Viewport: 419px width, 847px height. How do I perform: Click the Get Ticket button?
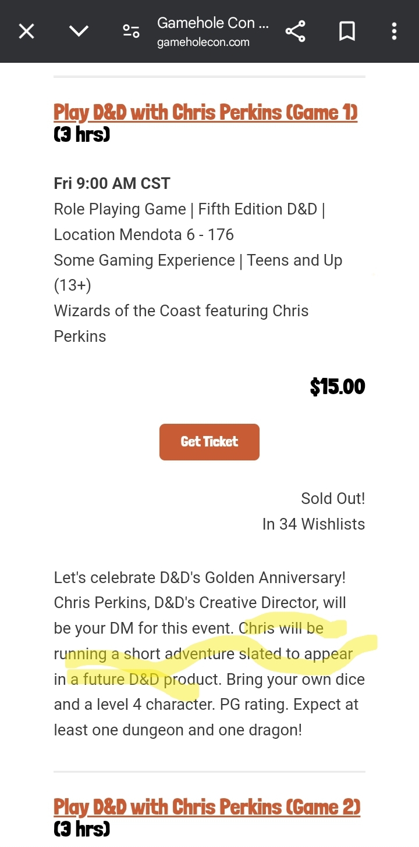pyautogui.click(x=210, y=442)
